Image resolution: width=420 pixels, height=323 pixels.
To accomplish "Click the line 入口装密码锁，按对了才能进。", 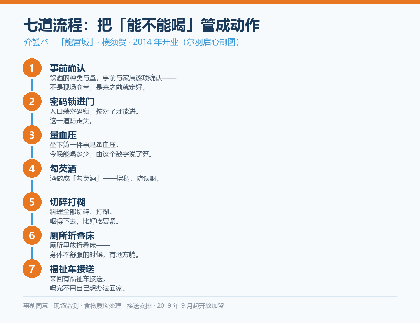I will click(x=95, y=112).
